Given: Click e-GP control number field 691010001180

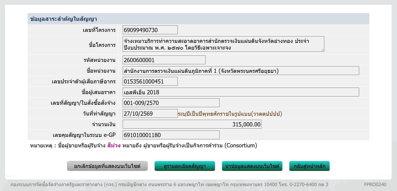Looking at the screenshot, I should 171,135.
